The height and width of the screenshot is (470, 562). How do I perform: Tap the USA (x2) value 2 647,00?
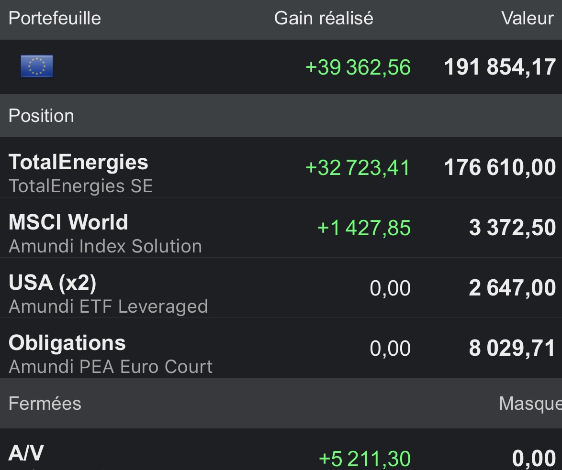click(x=512, y=288)
